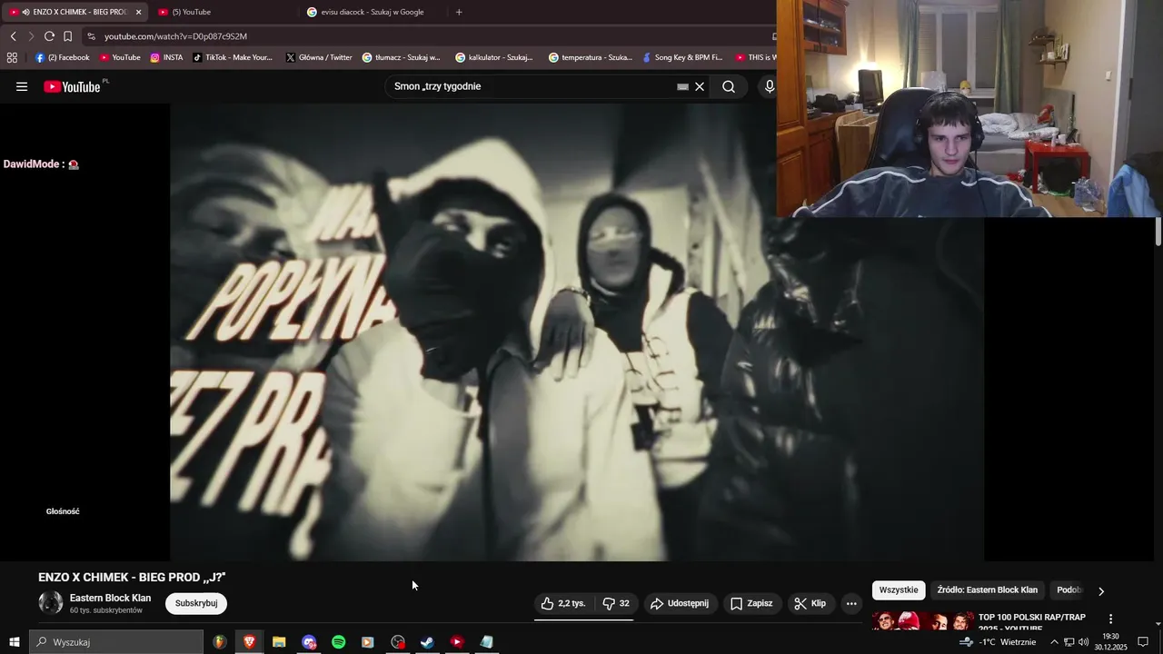Go forward in browser history
1163x654 pixels.
tap(31, 36)
